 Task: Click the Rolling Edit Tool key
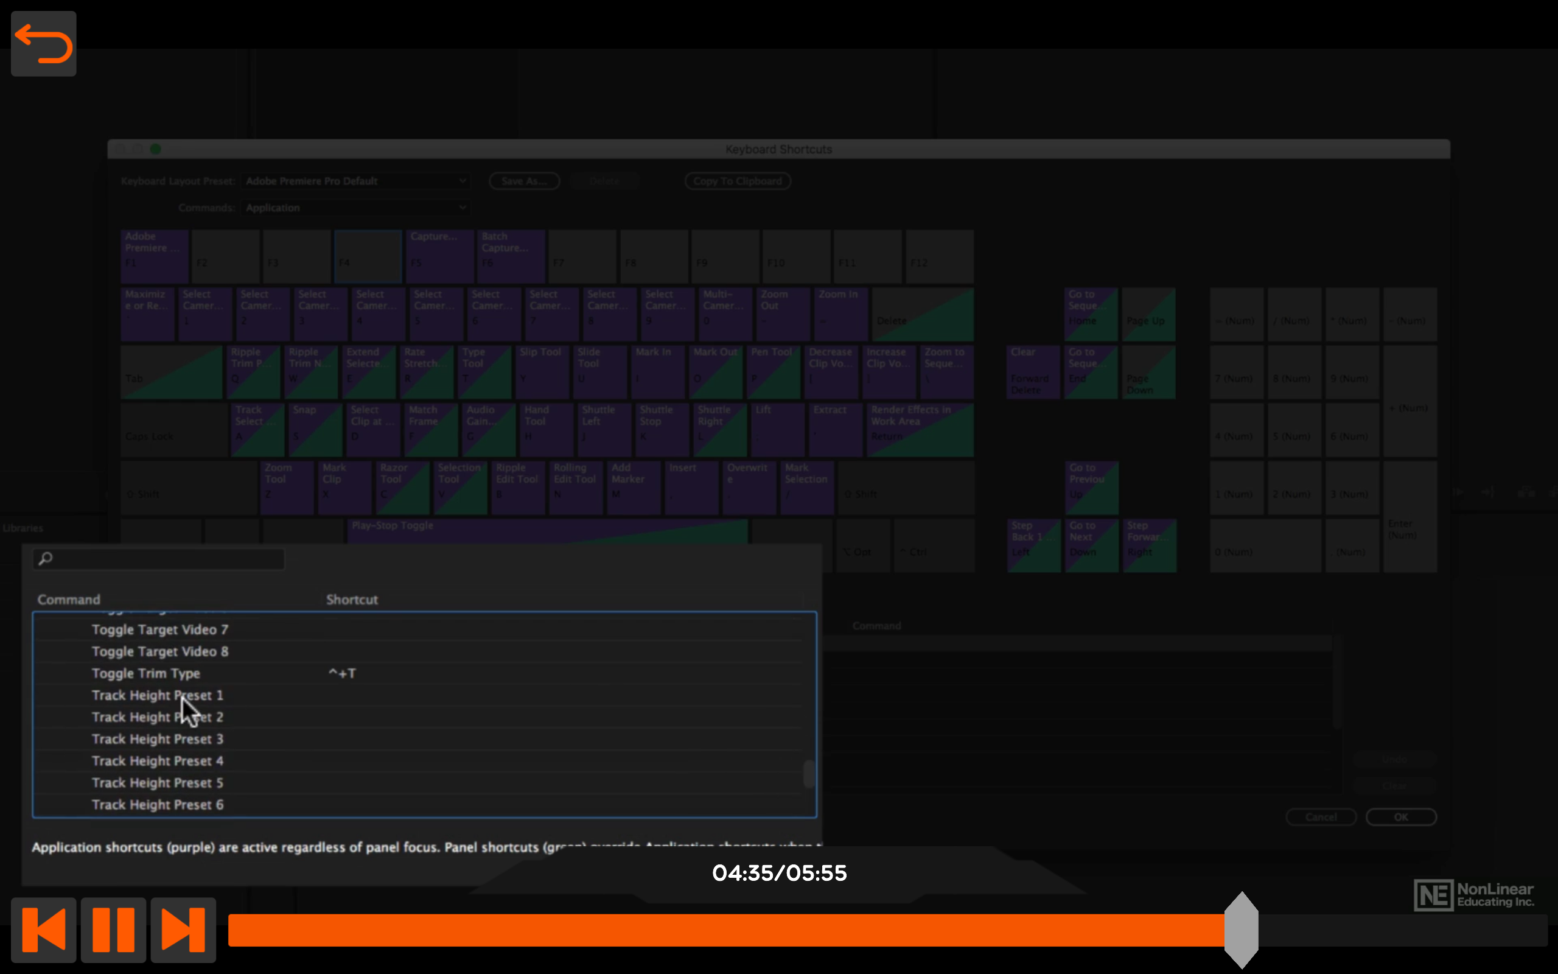(576, 488)
